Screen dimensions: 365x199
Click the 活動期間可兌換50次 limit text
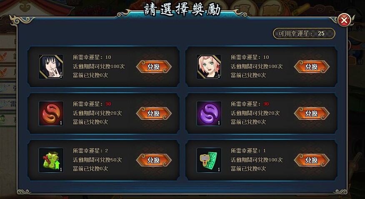click(97, 160)
